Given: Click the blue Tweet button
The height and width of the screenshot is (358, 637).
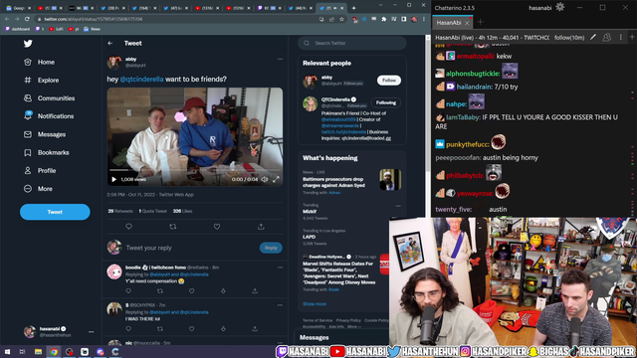Looking at the screenshot, I should (x=55, y=212).
